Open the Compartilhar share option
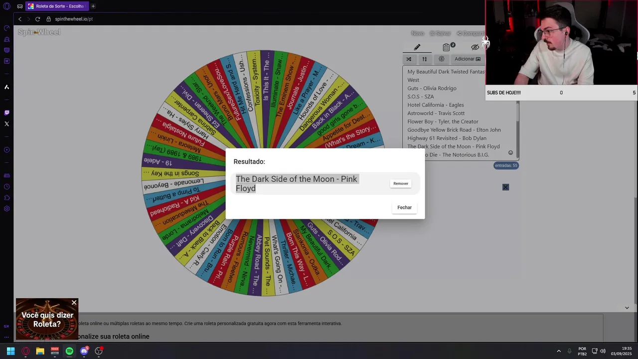 (471, 33)
